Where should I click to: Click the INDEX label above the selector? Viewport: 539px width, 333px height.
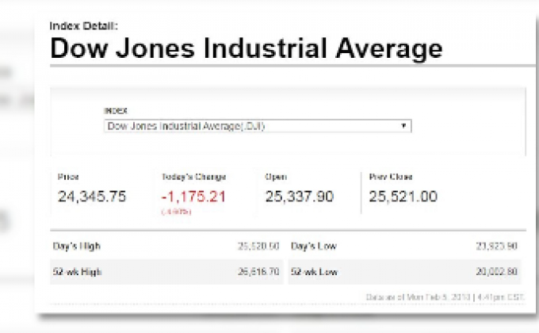[116, 111]
